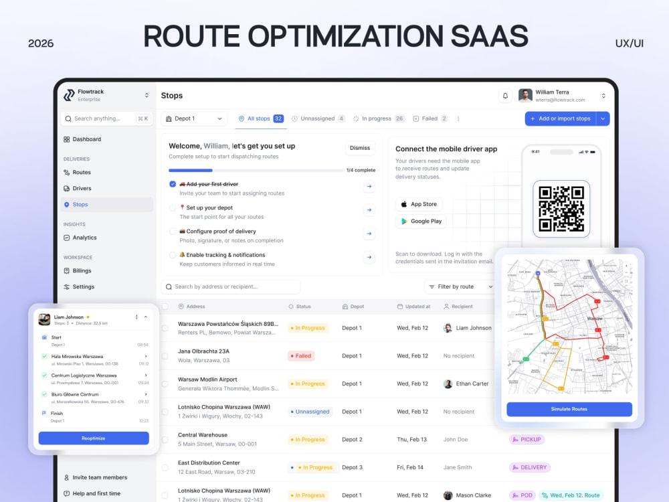
Task: Sort by the Status column header
Action: click(x=300, y=307)
